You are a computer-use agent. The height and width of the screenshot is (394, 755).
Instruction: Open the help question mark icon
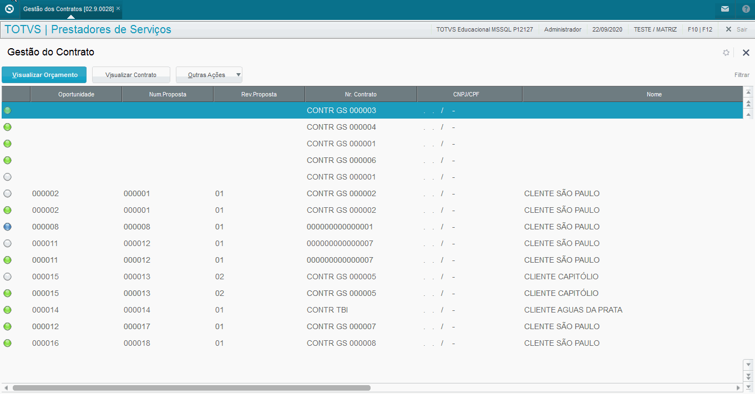coord(746,9)
